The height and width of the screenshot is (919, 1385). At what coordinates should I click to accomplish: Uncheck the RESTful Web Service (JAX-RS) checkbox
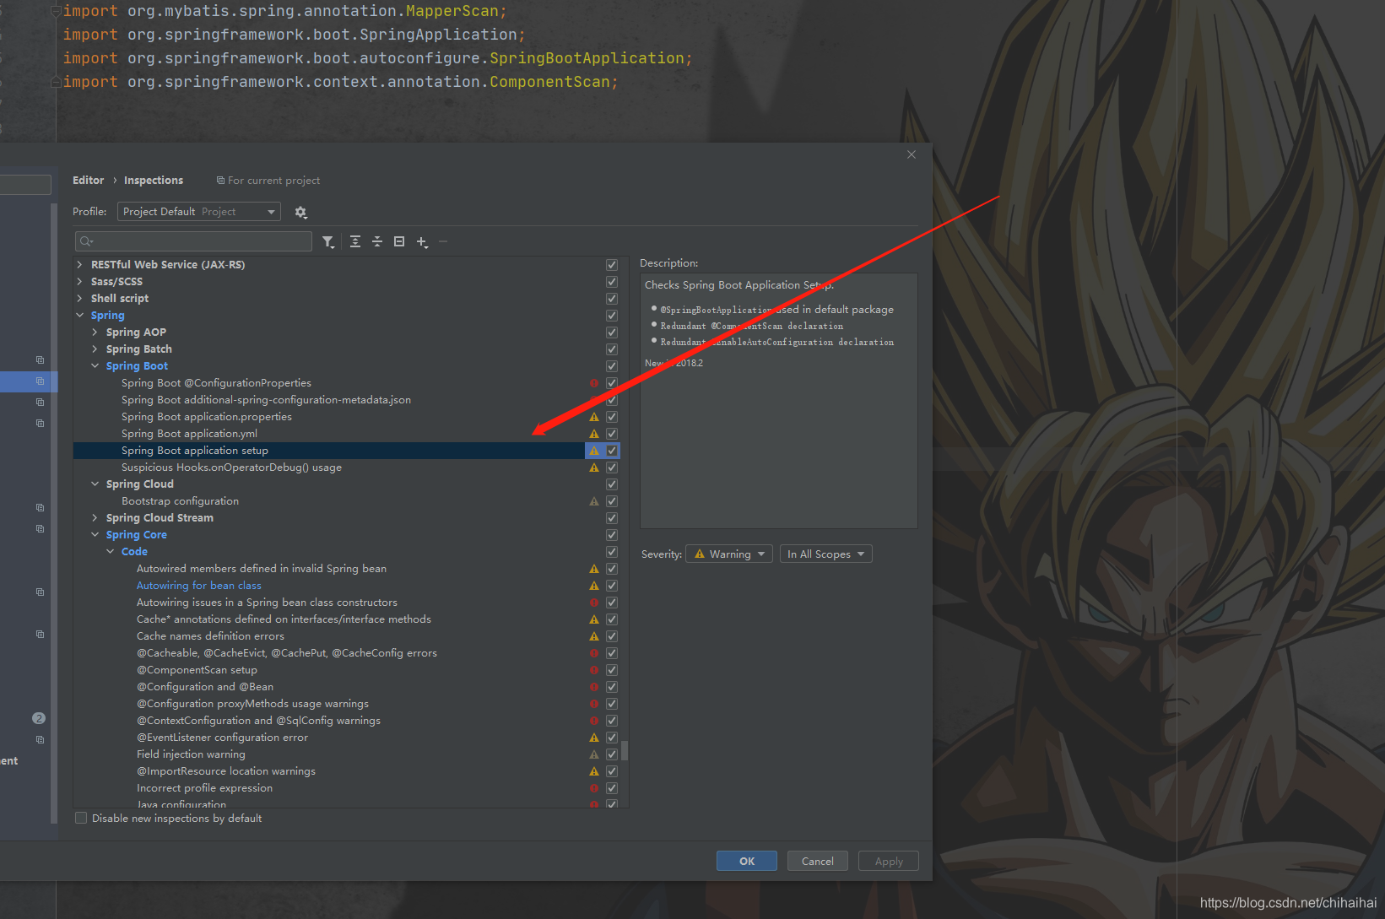tap(612, 265)
